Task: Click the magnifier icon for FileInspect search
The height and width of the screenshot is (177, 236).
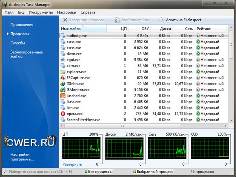Action: click(x=161, y=20)
